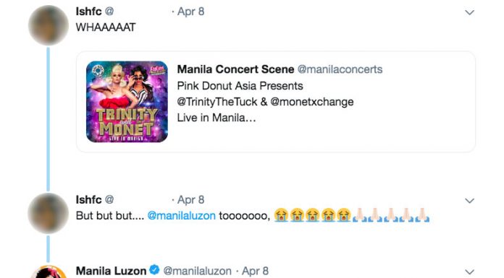The height and width of the screenshot is (278, 504).
Task: Click Manila Luzon's verified badge
Action: pos(155,270)
